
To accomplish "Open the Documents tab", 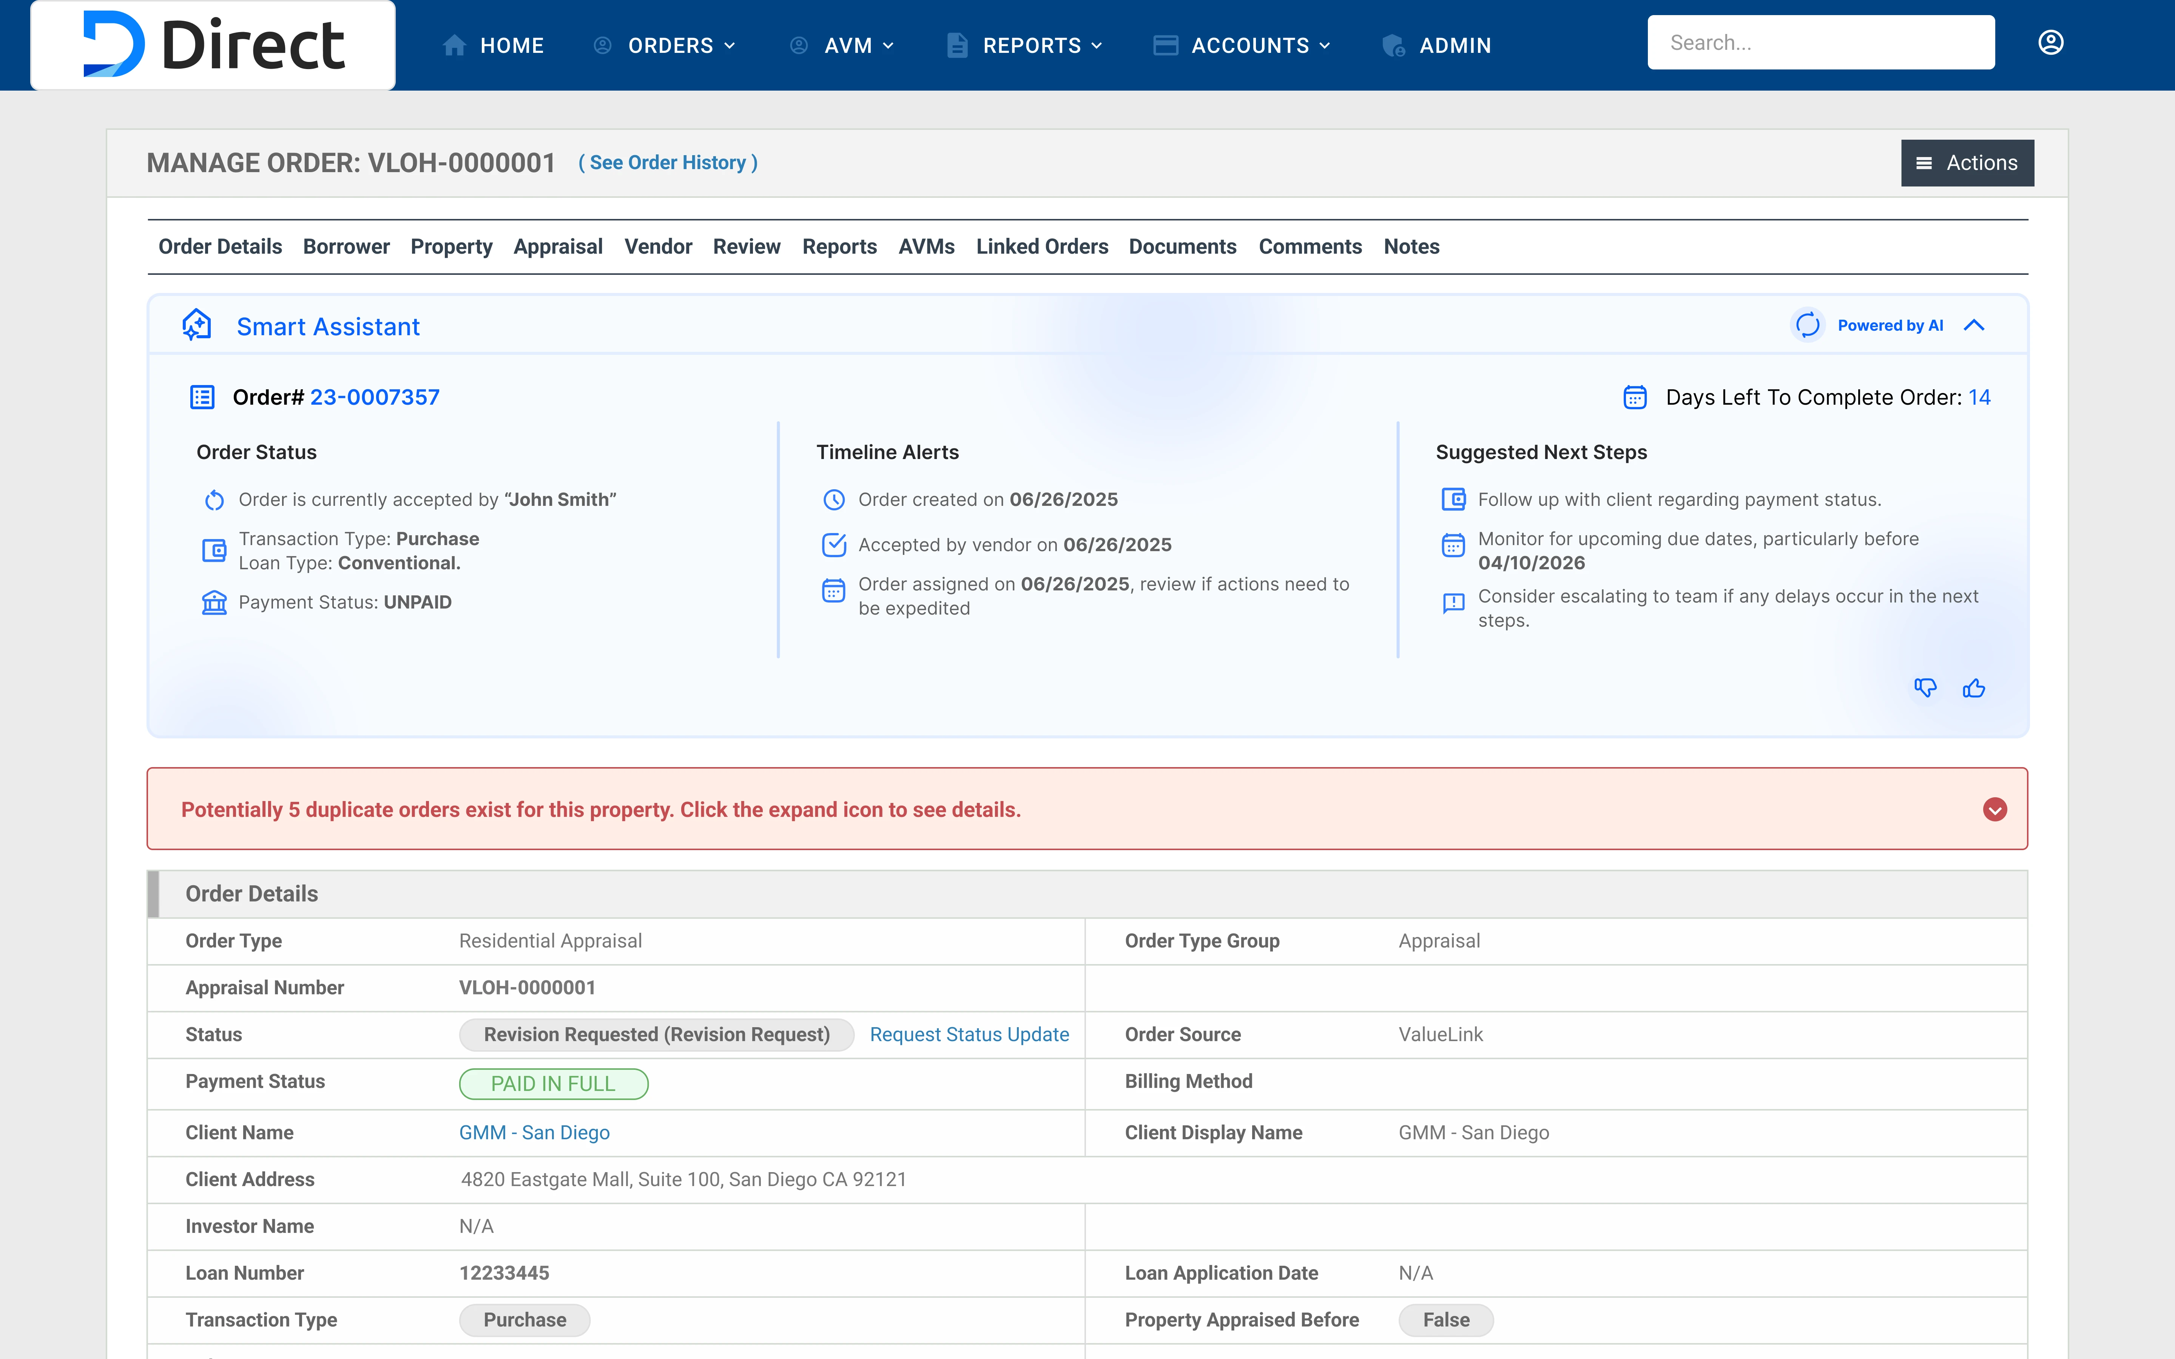I will click(x=1182, y=246).
